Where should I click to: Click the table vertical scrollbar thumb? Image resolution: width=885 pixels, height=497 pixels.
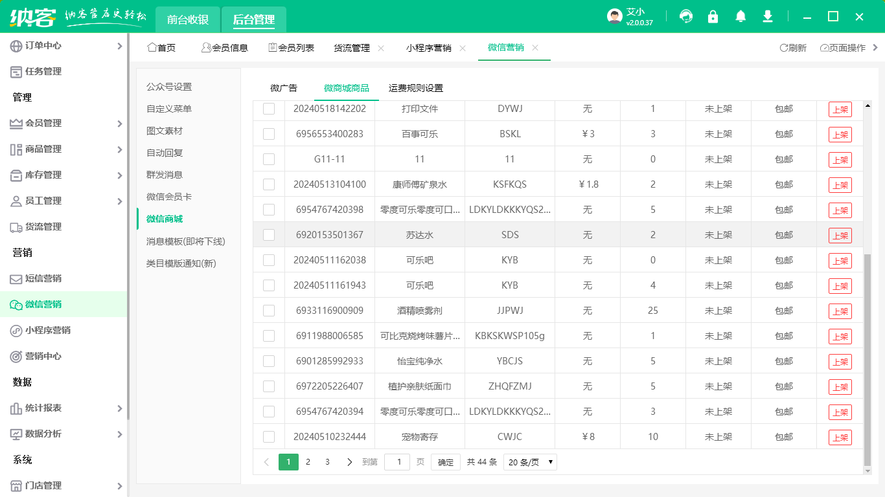pos(868,360)
